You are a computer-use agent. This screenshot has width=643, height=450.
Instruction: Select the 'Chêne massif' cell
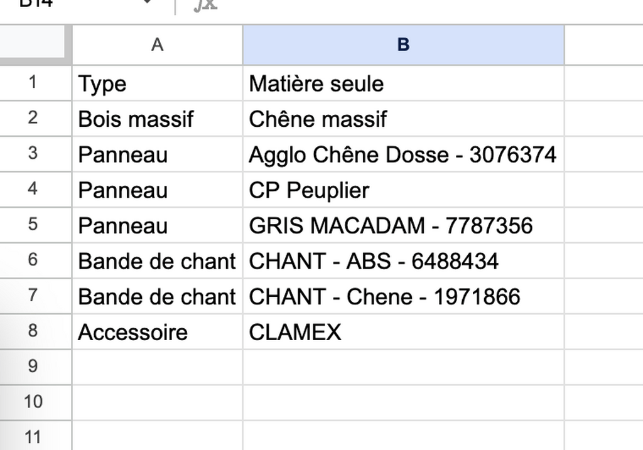click(x=404, y=119)
